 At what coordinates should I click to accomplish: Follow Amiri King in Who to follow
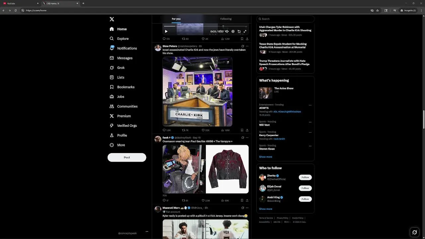(x=305, y=199)
